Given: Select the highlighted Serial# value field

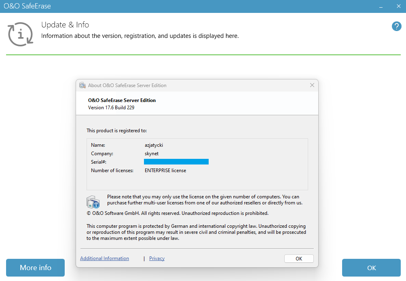Looking at the screenshot, I should click(x=176, y=162).
